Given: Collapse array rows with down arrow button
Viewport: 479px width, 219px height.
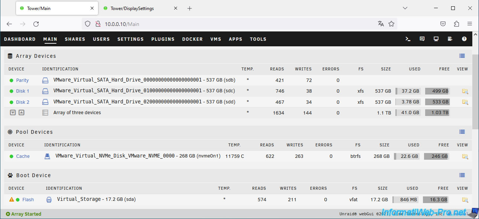Looking at the screenshot, I should (x=13, y=113).
